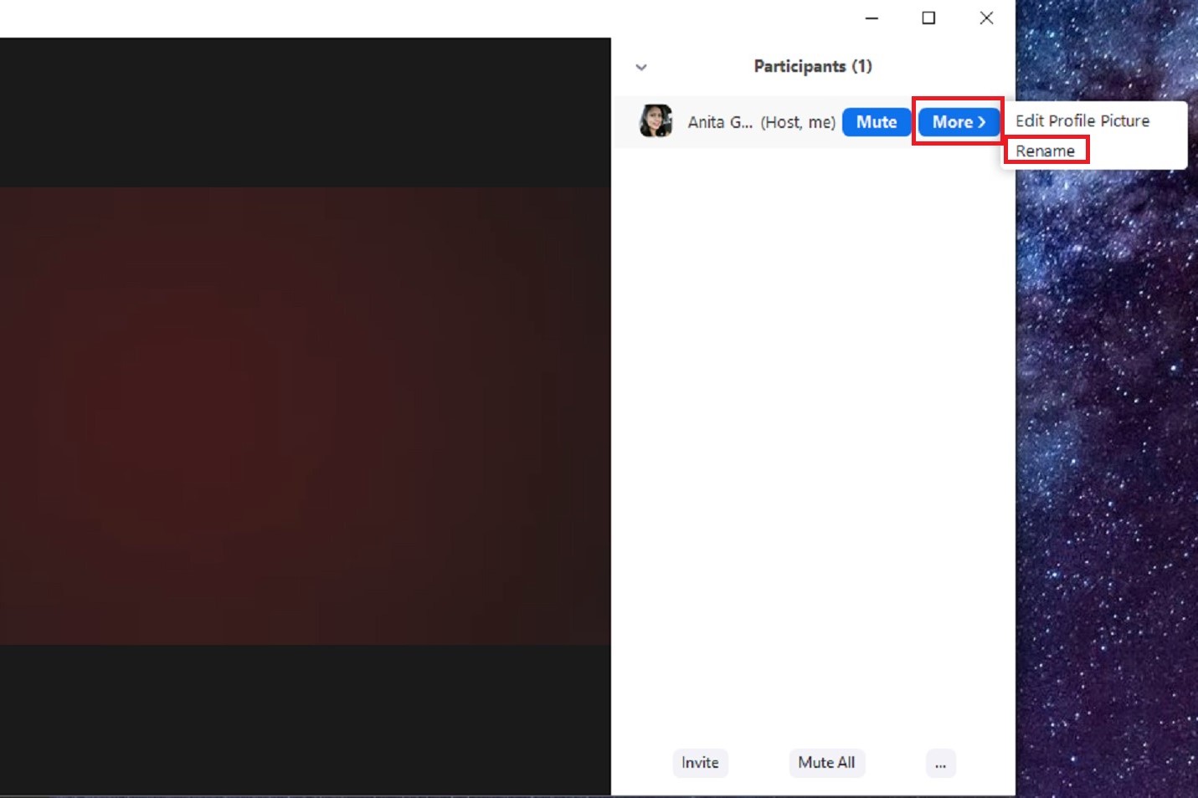The width and height of the screenshot is (1198, 798).
Task: Mute Anita G. in participants list
Action: pyautogui.click(x=877, y=122)
